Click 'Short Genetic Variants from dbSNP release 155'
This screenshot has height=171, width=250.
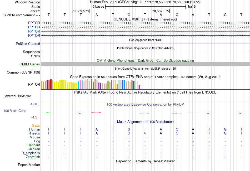(145, 69)
